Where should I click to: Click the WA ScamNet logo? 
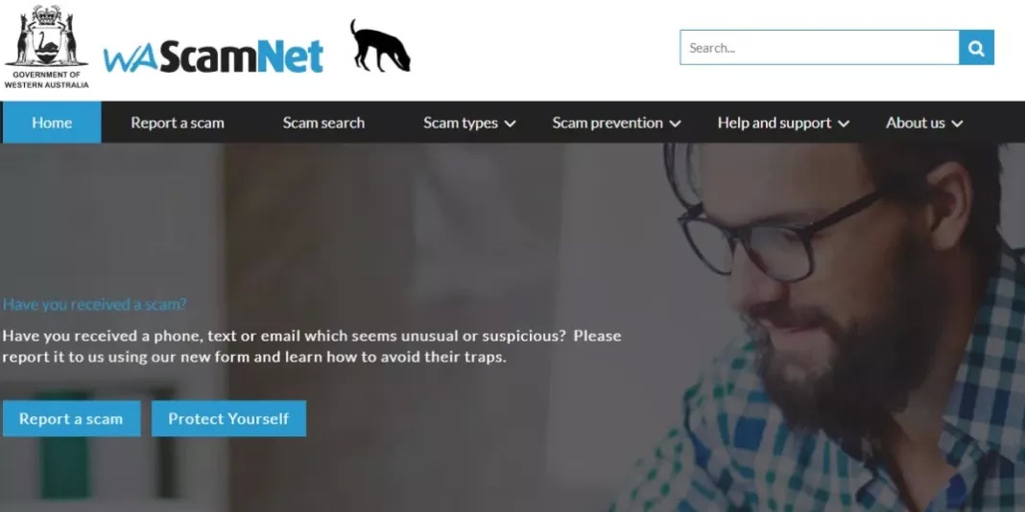(x=213, y=57)
